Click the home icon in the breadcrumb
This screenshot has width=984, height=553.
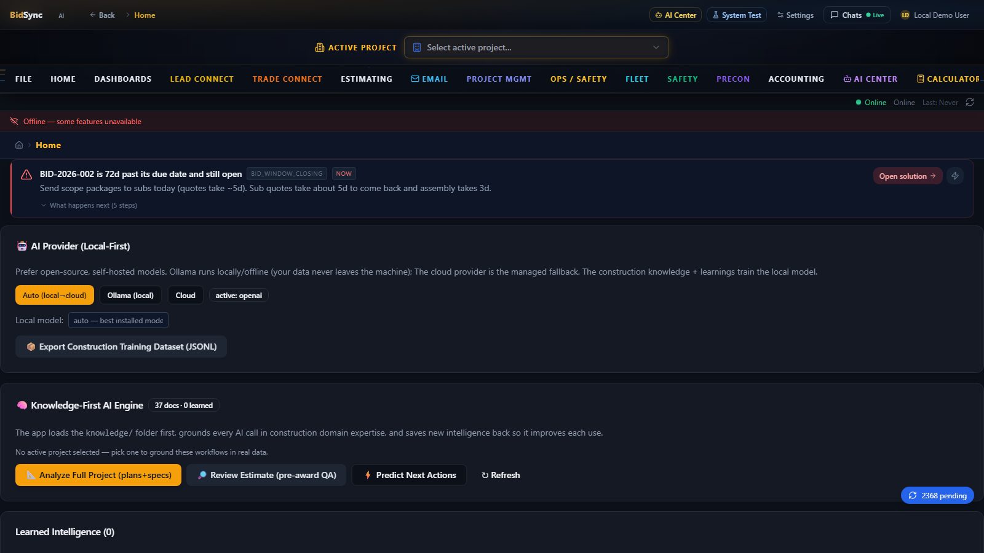coord(19,145)
